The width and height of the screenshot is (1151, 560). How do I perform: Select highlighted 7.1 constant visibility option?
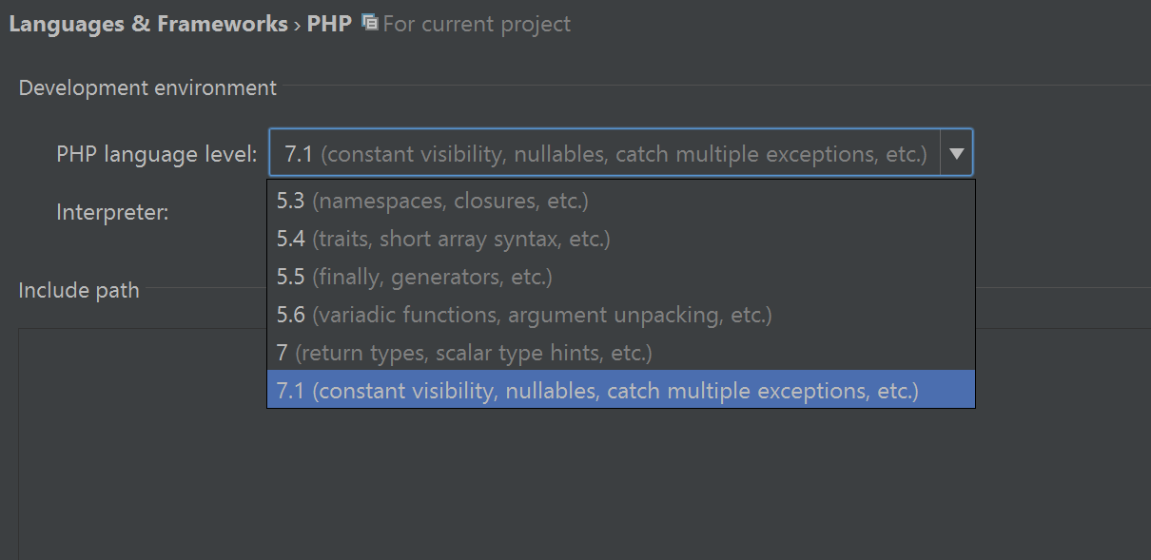coord(621,390)
